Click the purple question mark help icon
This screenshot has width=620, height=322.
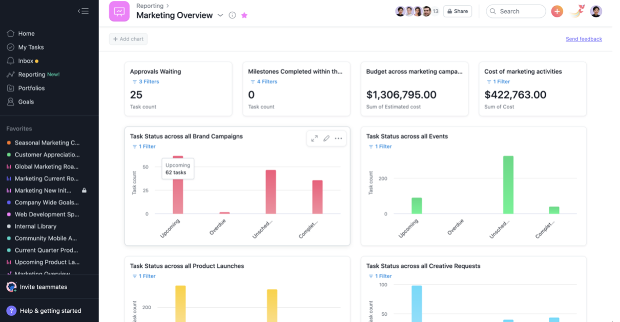point(11,311)
